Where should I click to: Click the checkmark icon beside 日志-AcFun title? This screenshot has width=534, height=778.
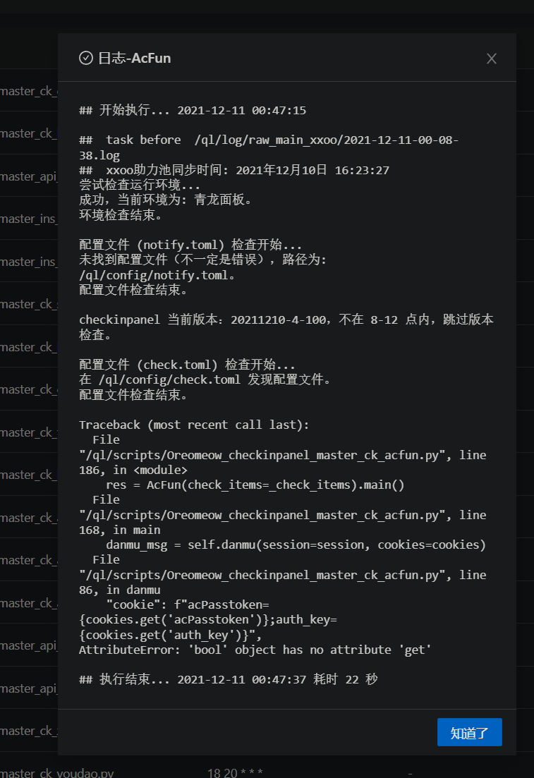[85, 59]
